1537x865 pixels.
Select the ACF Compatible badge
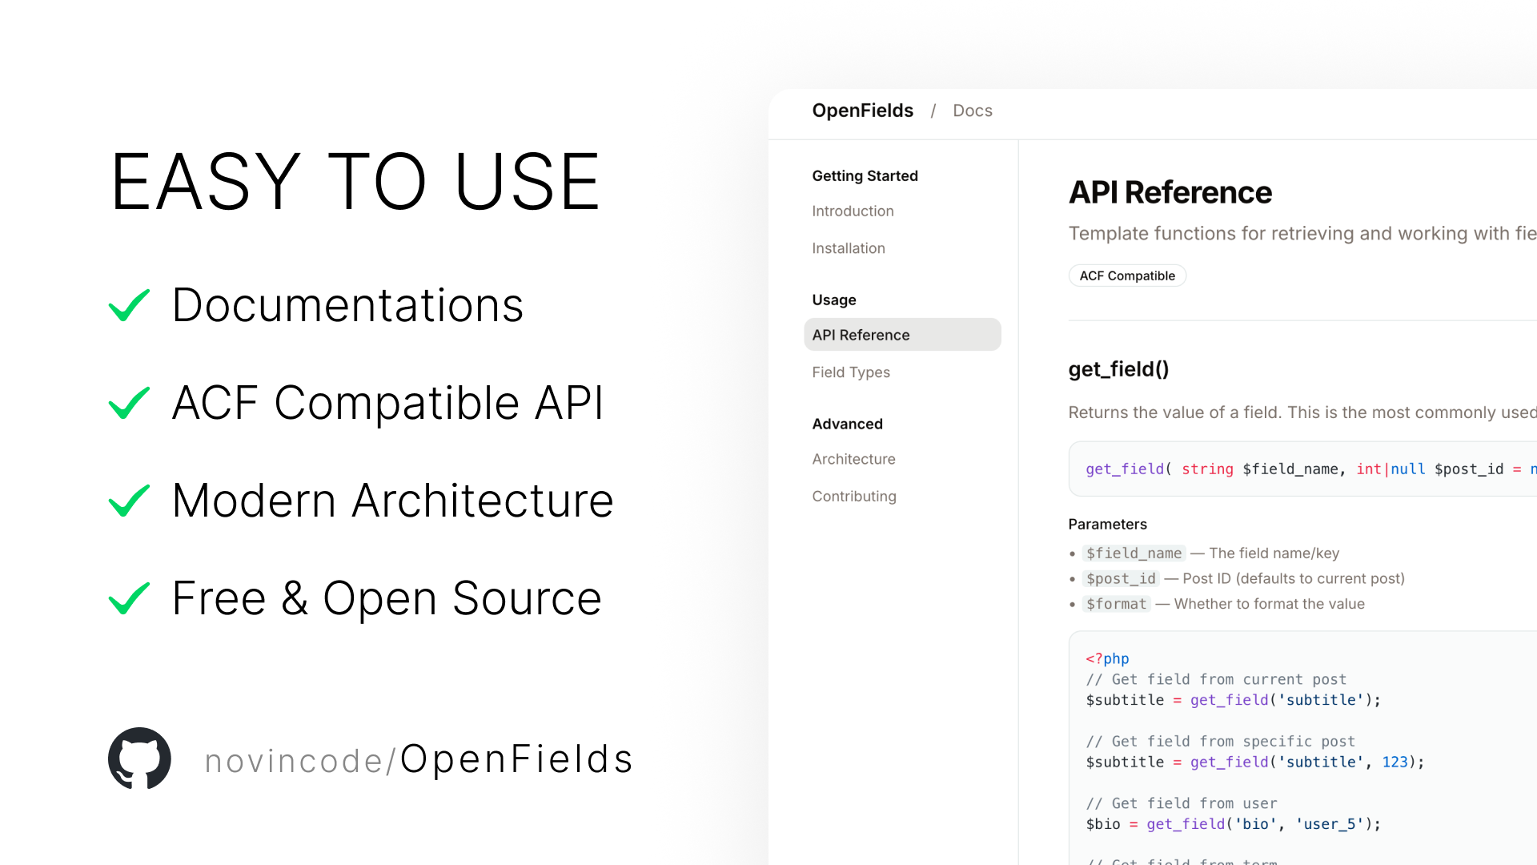click(x=1127, y=276)
